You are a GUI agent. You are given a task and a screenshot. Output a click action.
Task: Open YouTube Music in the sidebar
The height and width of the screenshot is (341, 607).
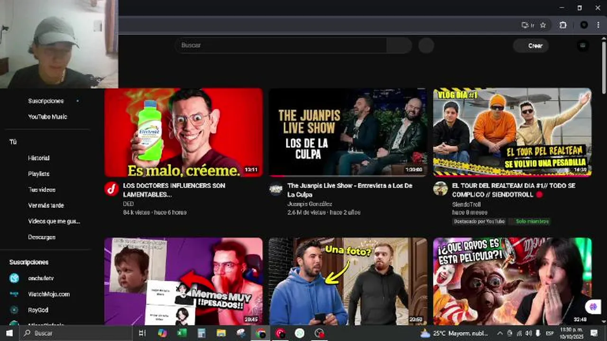click(47, 117)
